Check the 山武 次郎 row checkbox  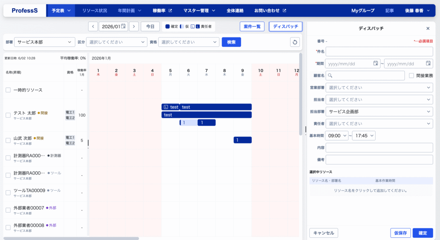pyautogui.click(x=8, y=140)
